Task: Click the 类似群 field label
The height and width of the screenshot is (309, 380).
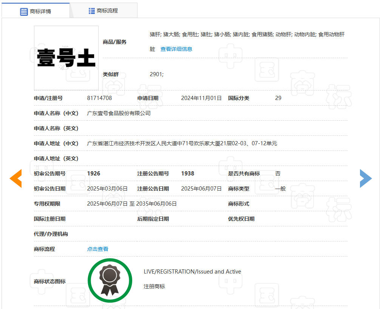Action: click(111, 74)
